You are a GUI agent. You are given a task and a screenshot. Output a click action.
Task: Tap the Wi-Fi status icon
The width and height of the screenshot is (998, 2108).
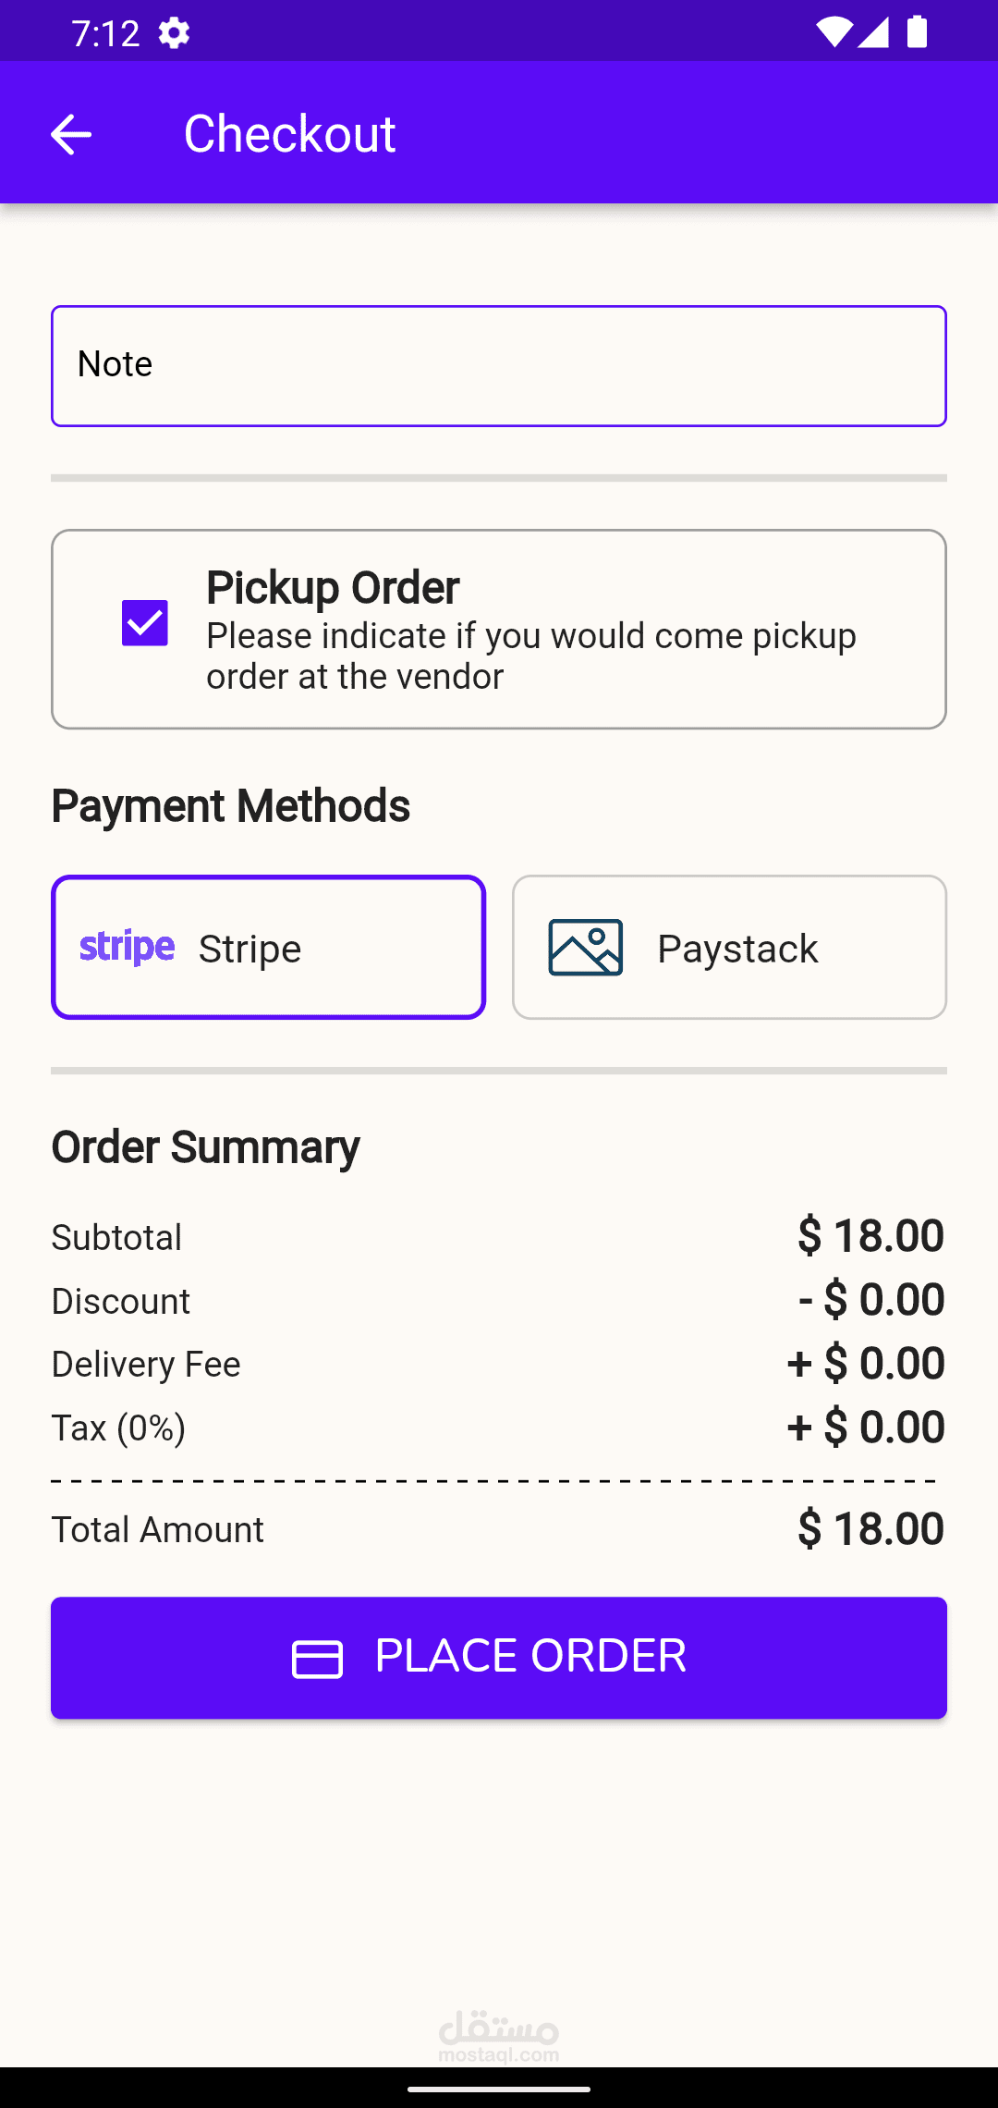pos(833,32)
